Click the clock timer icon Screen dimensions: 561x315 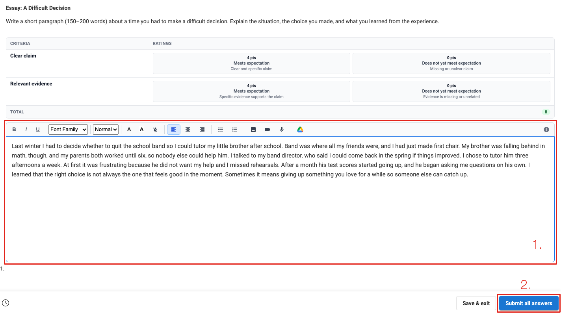click(x=6, y=303)
